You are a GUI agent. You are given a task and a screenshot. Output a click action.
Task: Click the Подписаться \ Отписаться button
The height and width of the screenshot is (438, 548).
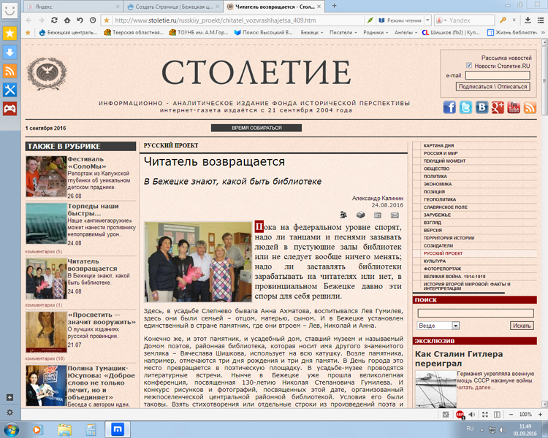492,86
